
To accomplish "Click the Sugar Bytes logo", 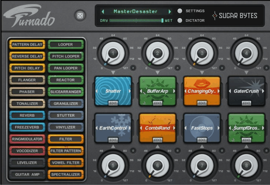I will coord(235,16).
